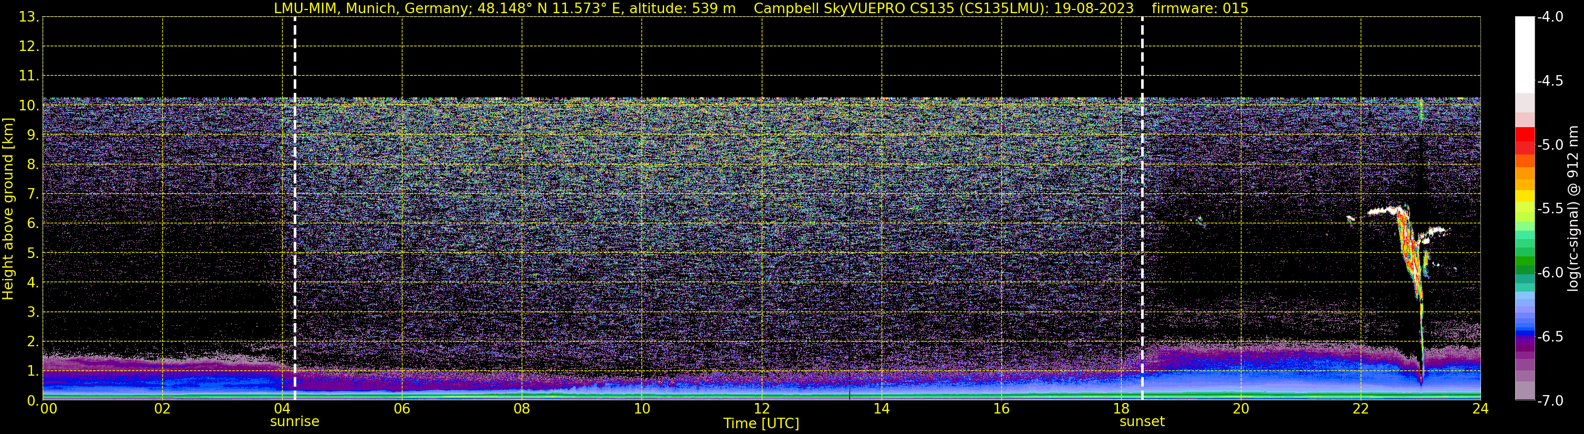1584x434 pixels.
Task: Click the '2.' height axis tick label
Action: 33,341
